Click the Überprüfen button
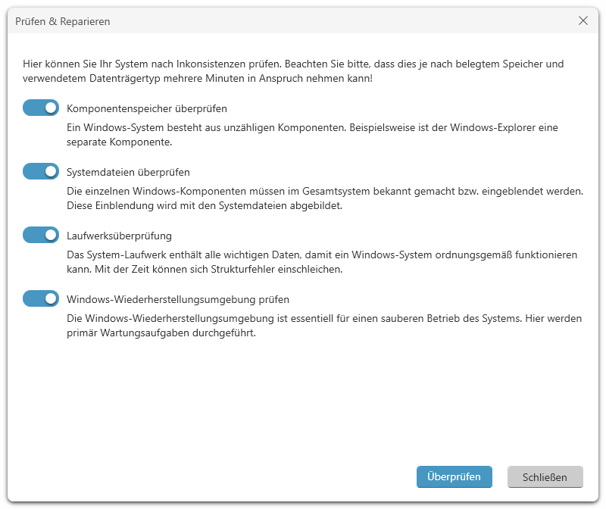 click(x=454, y=477)
